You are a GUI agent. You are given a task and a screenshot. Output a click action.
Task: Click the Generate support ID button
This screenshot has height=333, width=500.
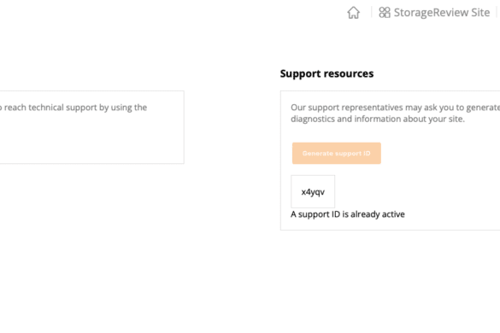(x=337, y=154)
